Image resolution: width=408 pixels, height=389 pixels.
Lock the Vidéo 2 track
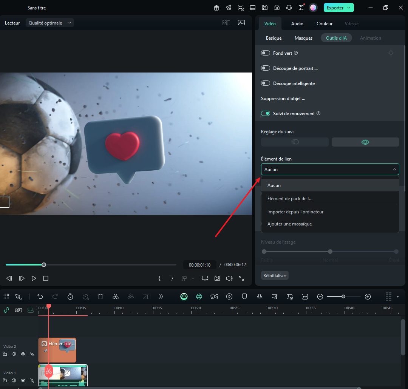click(x=5, y=354)
